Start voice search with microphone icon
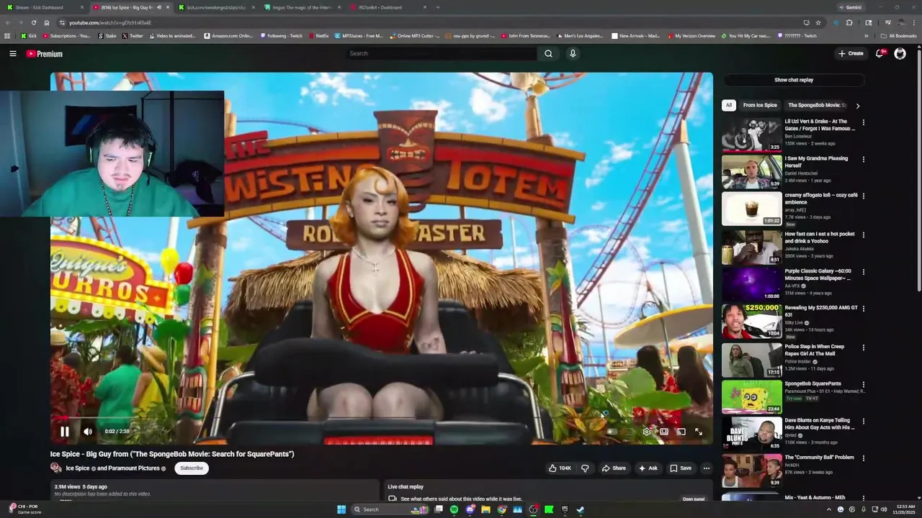This screenshot has height=518, width=922. coord(573,53)
